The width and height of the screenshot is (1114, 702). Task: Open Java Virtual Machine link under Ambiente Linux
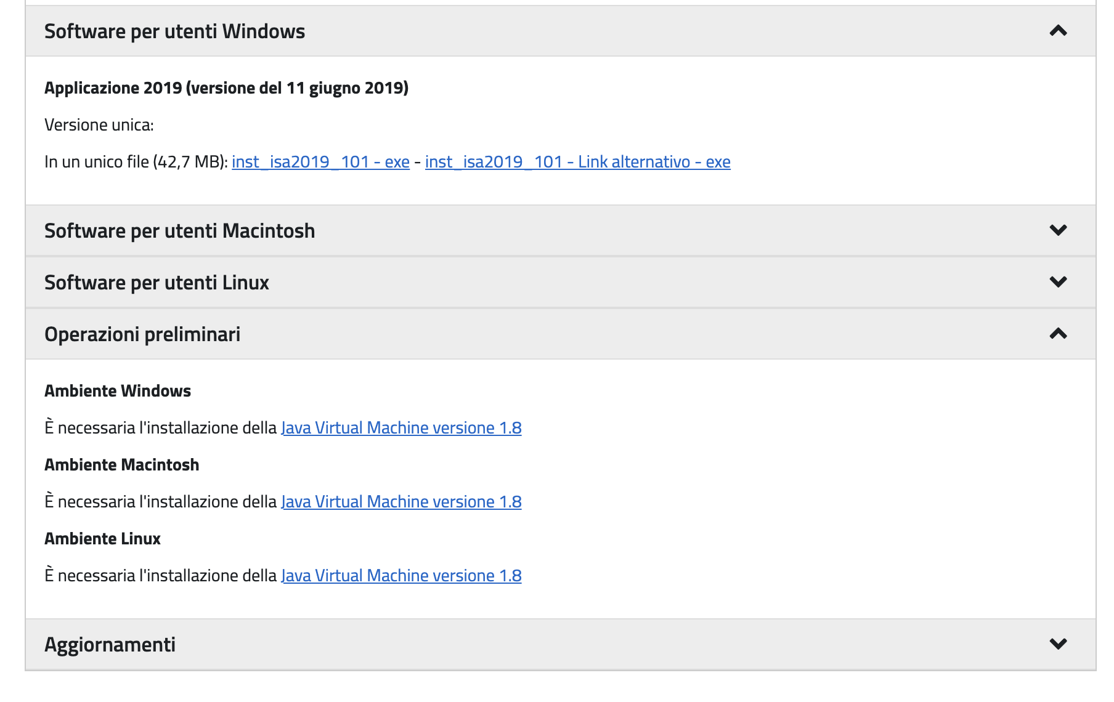(x=401, y=576)
